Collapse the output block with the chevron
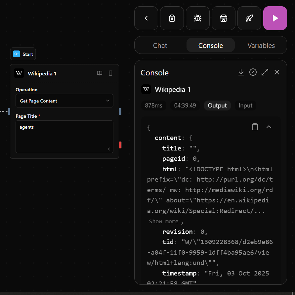295x295 pixels. pos(269,127)
